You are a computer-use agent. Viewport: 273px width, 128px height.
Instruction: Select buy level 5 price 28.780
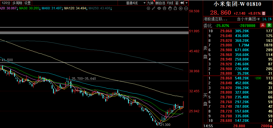click(226, 97)
